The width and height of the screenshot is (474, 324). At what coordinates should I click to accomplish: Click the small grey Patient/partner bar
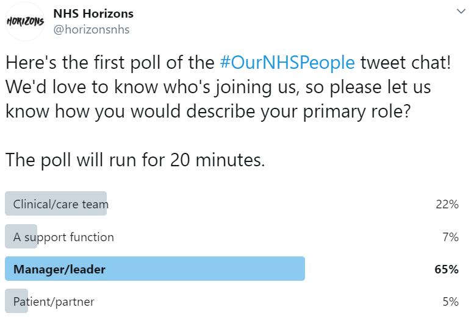tap(16, 301)
